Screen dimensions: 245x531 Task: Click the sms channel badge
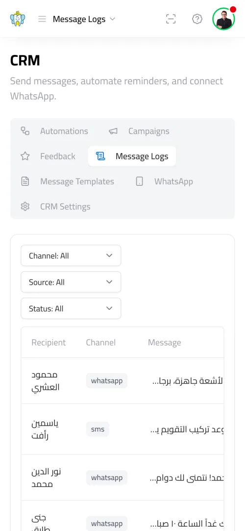click(98, 430)
